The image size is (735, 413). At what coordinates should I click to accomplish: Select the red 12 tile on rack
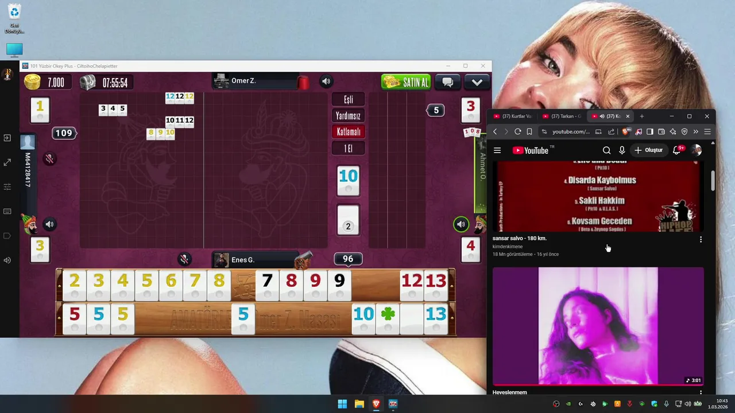coord(412,285)
